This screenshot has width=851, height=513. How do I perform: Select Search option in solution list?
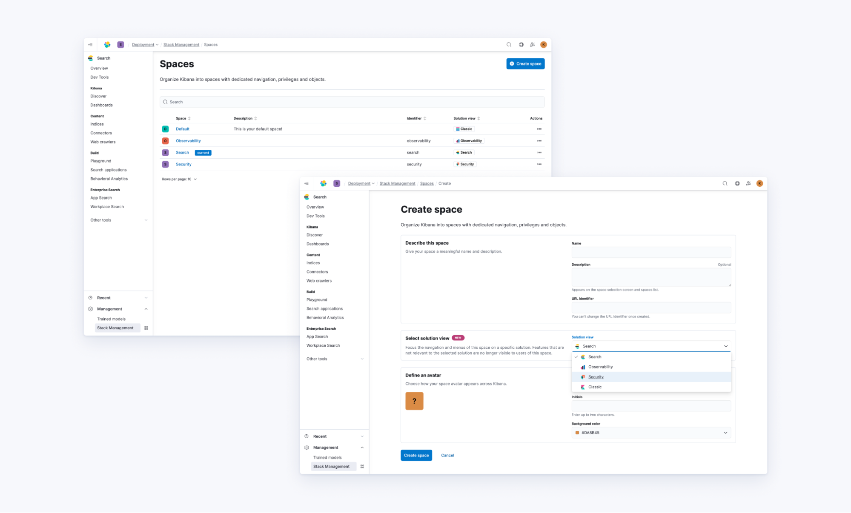point(651,357)
